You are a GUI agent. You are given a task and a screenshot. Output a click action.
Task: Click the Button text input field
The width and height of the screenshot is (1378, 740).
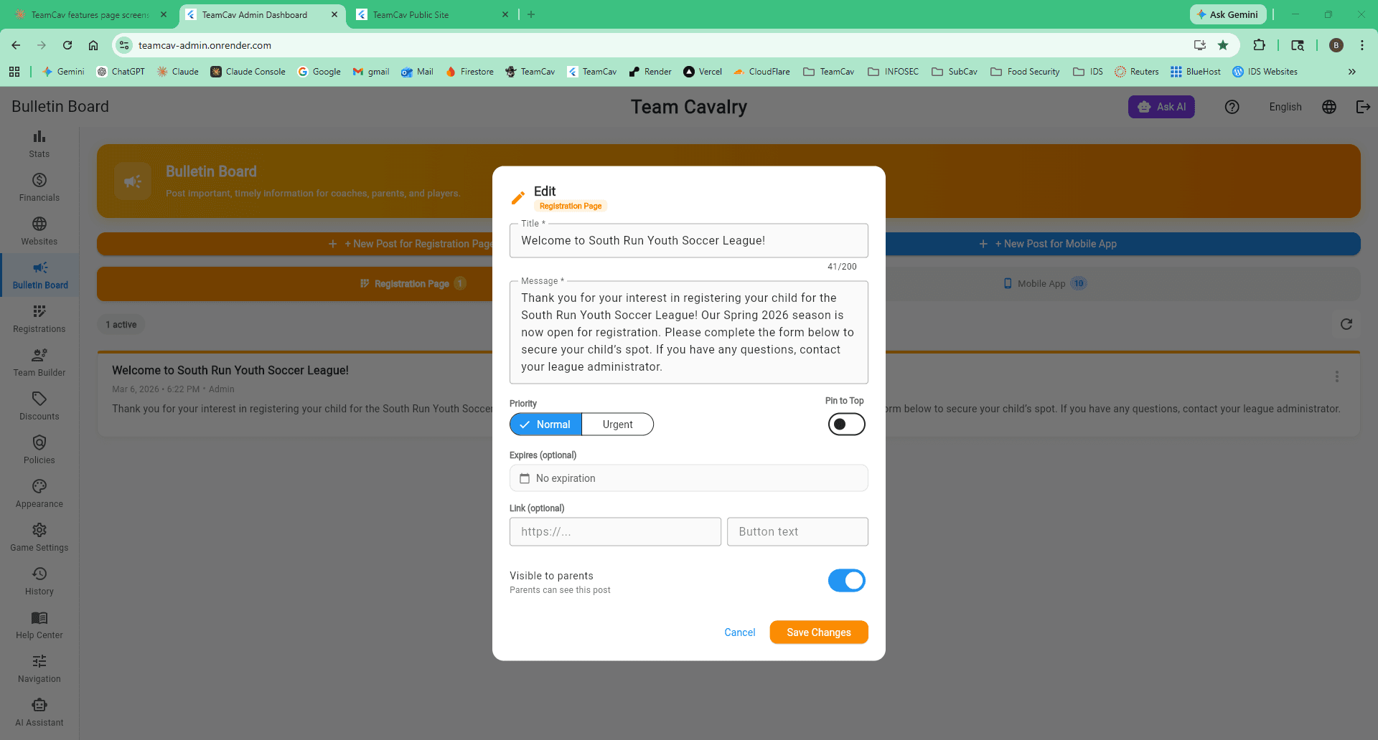pyautogui.click(x=797, y=532)
